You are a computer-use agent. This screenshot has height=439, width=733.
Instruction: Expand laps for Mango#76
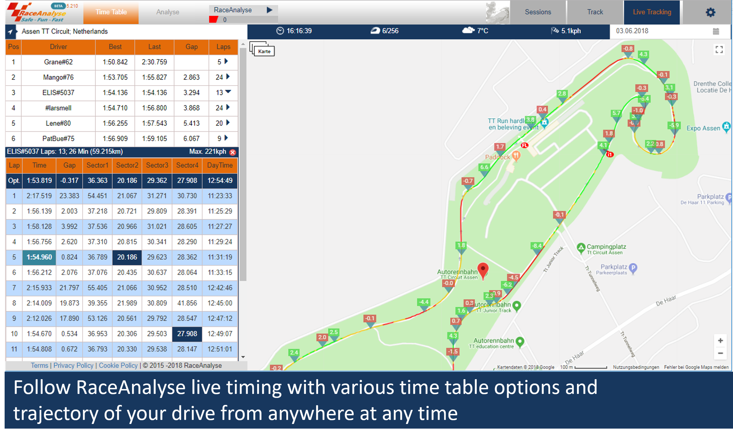coord(228,77)
